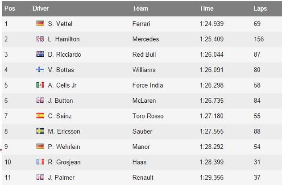Click the UK flag next to L. Hamilton
This screenshot has width=282, height=185.
tap(40, 39)
